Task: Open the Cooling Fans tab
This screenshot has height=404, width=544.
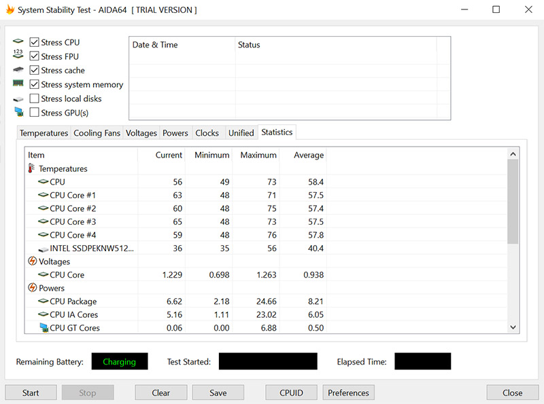Action: (x=97, y=133)
